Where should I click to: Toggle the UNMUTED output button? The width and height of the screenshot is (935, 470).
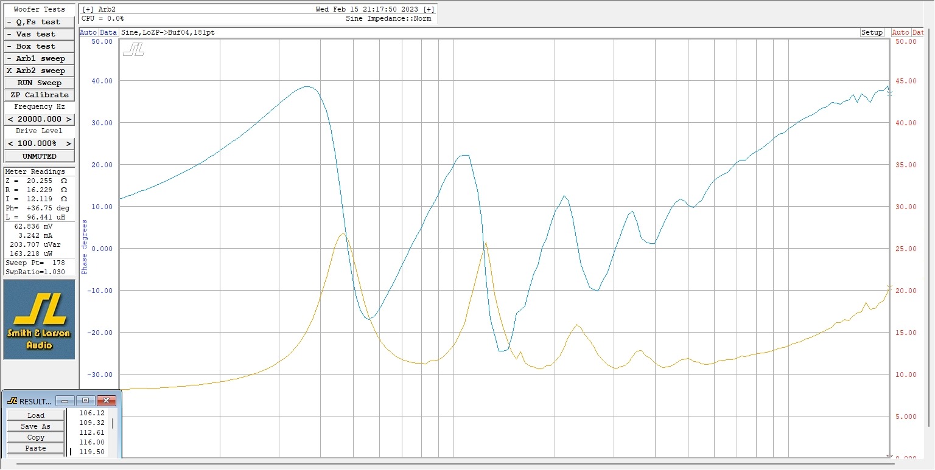click(40, 156)
